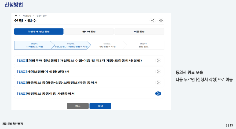Click the 다음 누르면 [신청서 작성]으로 이동 note
236x129 pixels.
click(204, 79)
